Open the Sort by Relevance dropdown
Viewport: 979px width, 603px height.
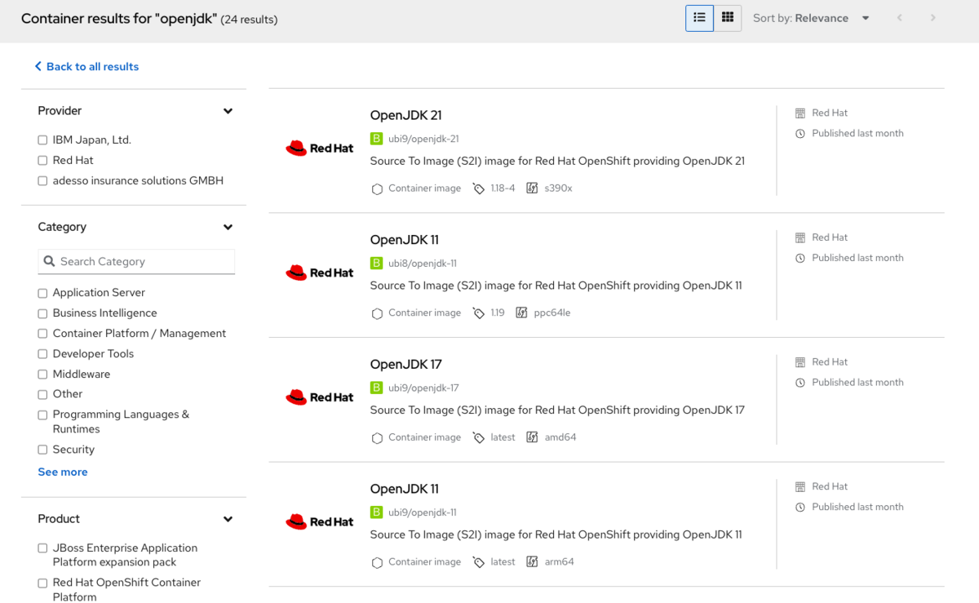(865, 17)
